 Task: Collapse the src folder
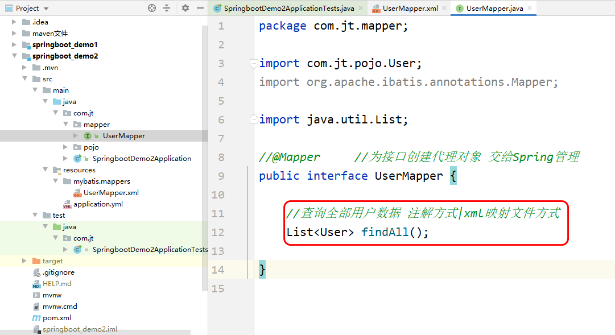click(x=24, y=78)
